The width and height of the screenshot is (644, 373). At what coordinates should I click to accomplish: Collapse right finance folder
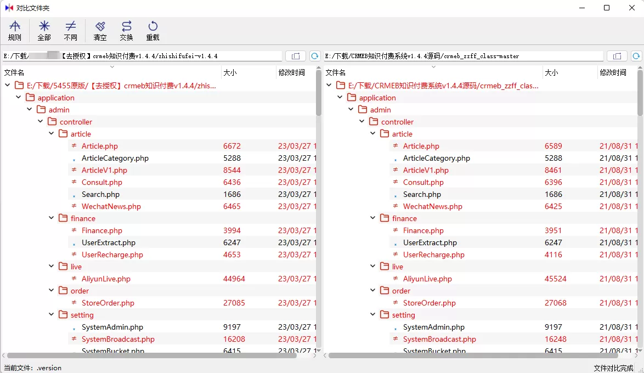pos(373,218)
